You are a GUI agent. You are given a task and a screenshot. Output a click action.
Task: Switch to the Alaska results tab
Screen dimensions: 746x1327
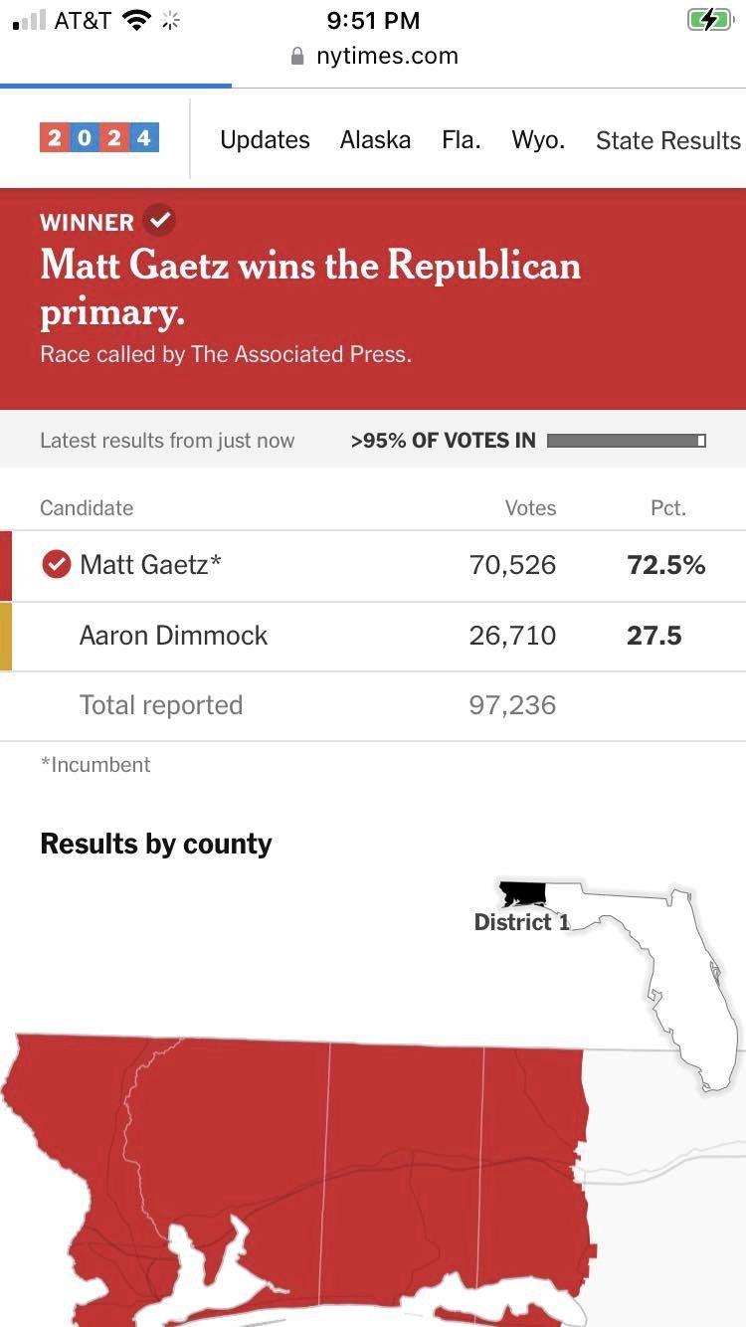pyautogui.click(x=375, y=140)
